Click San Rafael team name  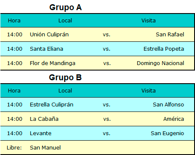[x=170, y=35]
